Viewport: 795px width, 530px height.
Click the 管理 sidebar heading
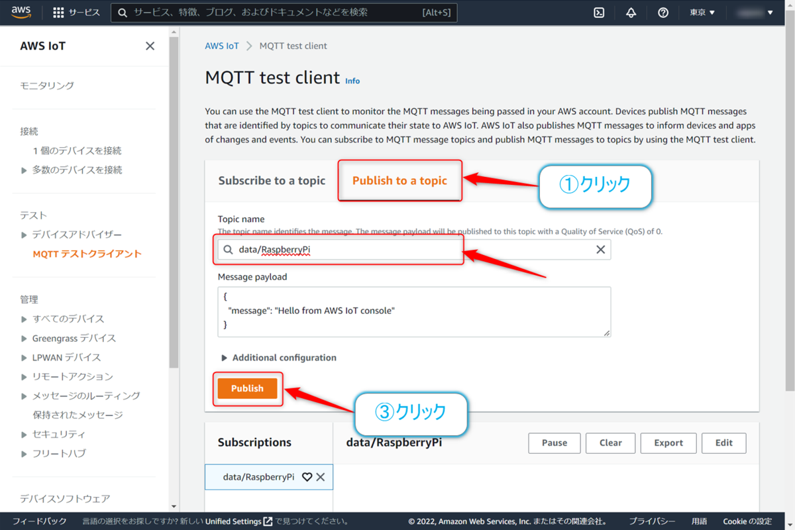[x=29, y=300]
